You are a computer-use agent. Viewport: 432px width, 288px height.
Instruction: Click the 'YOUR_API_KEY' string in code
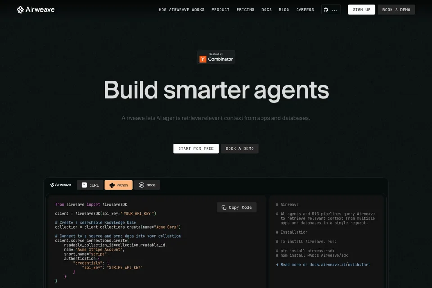pos(137,214)
